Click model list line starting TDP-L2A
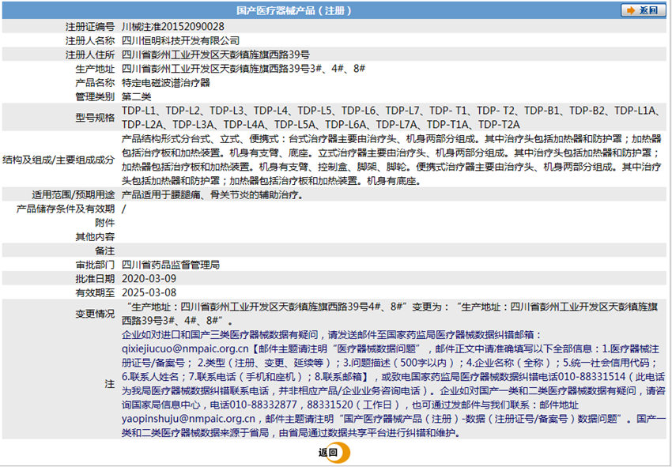Image resolution: width=672 pixels, height=467 pixels. [x=320, y=124]
